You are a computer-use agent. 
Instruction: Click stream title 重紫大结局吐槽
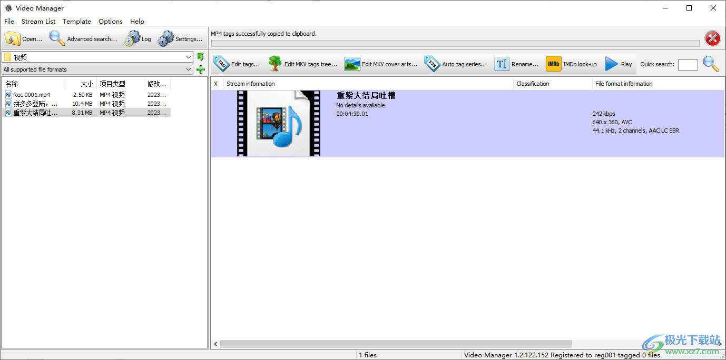tap(366, 96)
